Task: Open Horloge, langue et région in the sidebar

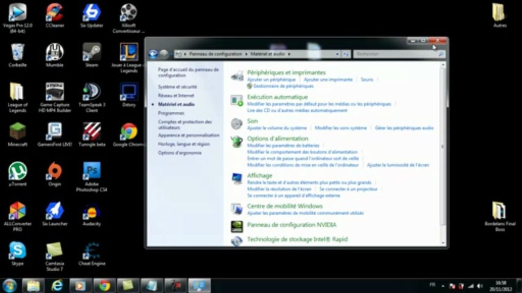Action: pyautogui.click(x=184, y=144)
